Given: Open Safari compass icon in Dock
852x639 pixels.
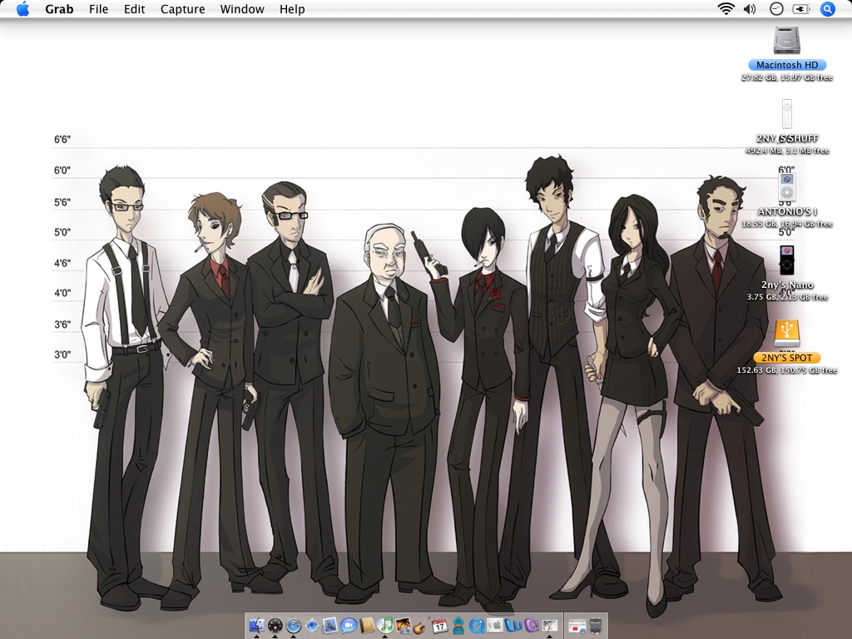Looking at the screenshot, I should click(294, 626).
